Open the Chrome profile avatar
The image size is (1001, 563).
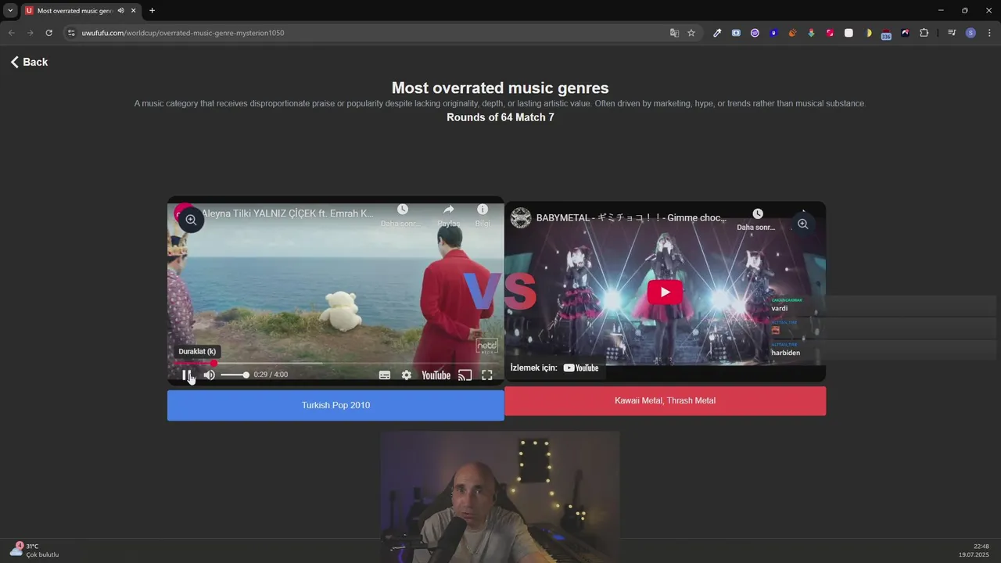pyautogui.click(x=971, y=33)
